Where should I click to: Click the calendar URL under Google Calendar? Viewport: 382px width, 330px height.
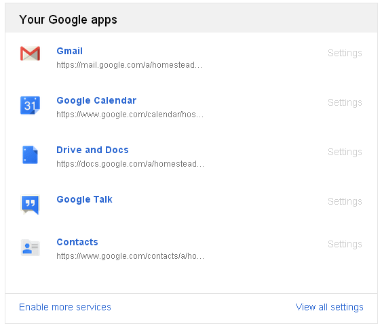coord(130,115)
